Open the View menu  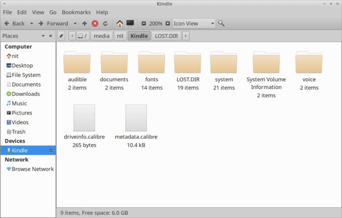38,12
